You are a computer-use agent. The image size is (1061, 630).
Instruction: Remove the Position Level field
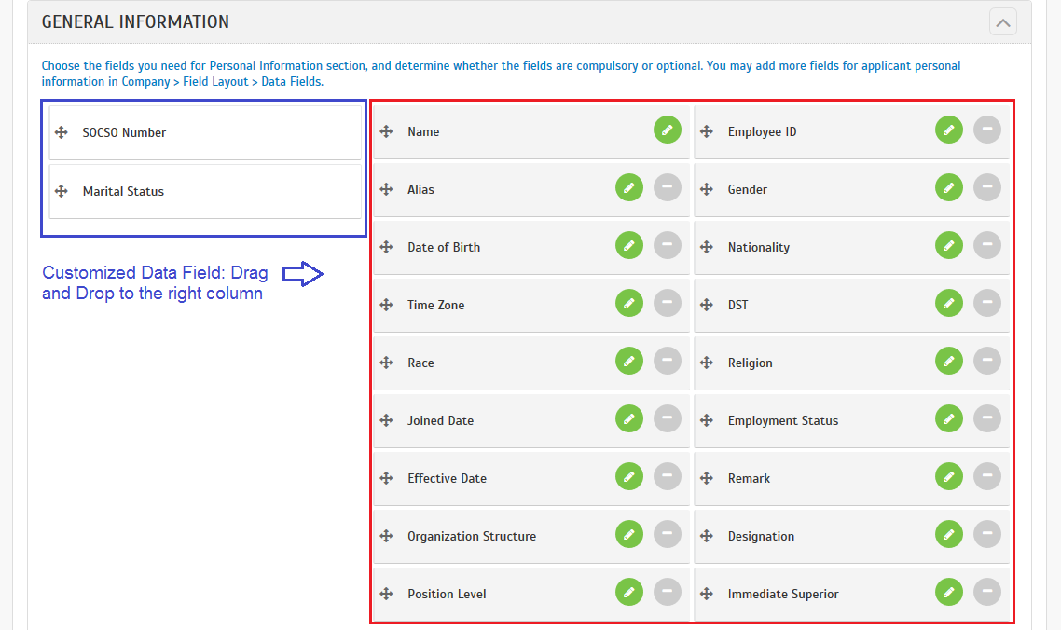click(667, 592)
